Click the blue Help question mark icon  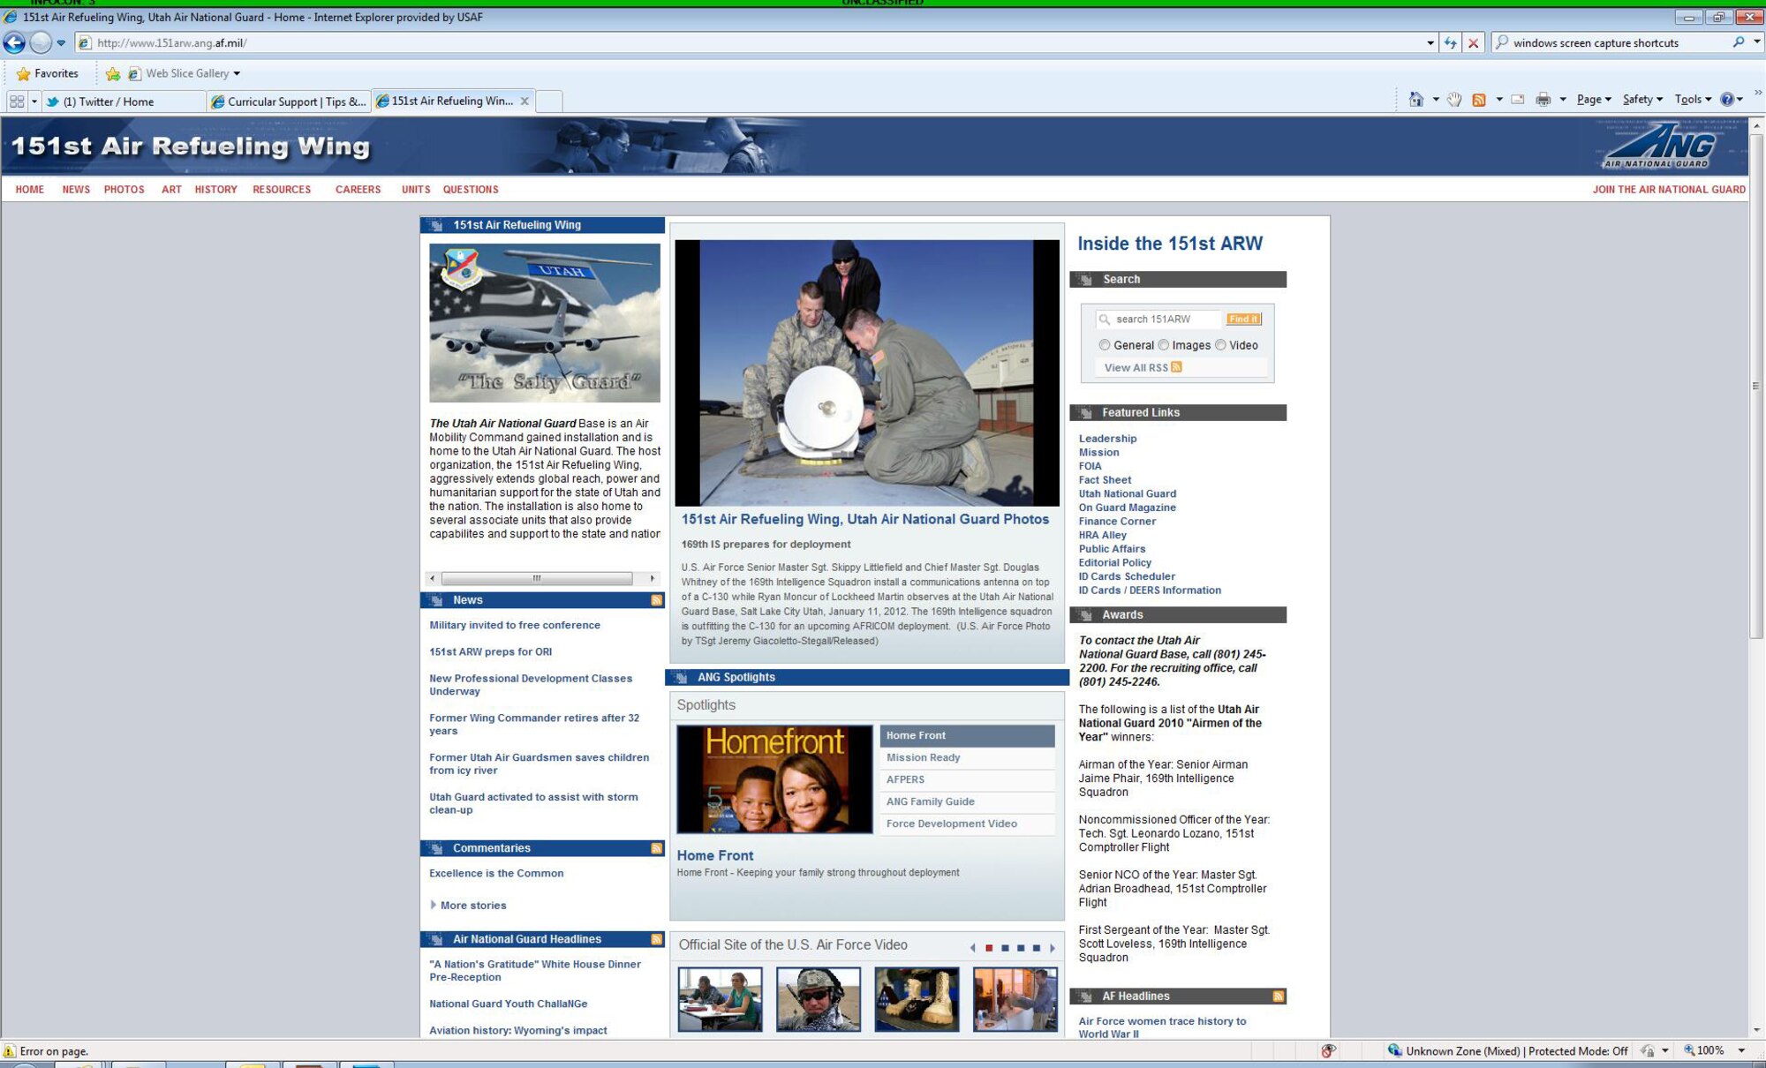point(1727,100)
